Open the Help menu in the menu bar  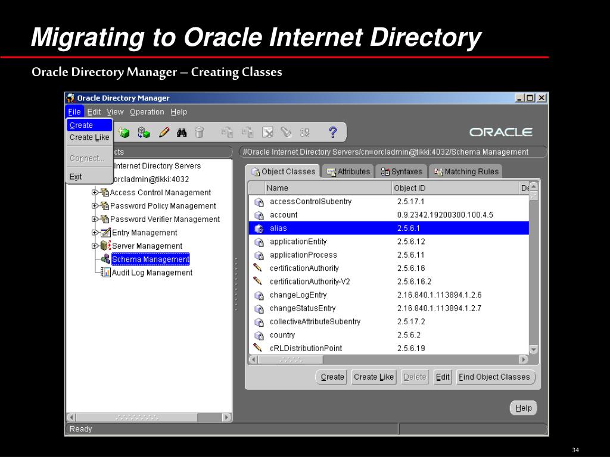click(179, 112)
